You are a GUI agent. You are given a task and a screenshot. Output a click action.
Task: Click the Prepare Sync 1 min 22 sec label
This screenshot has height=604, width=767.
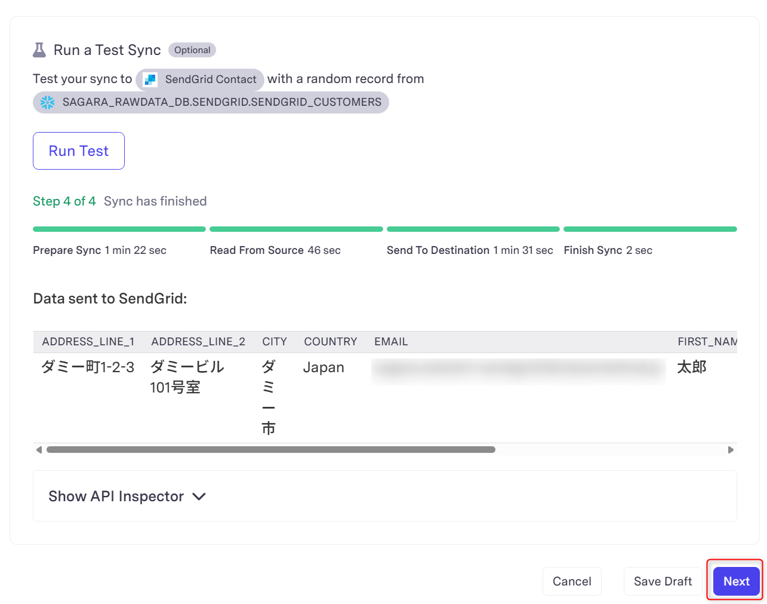(x=100, y=250)
